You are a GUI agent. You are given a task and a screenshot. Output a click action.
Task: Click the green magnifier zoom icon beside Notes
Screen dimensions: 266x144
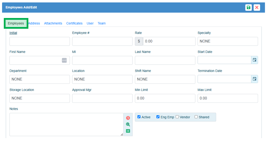tap(128, 124)
